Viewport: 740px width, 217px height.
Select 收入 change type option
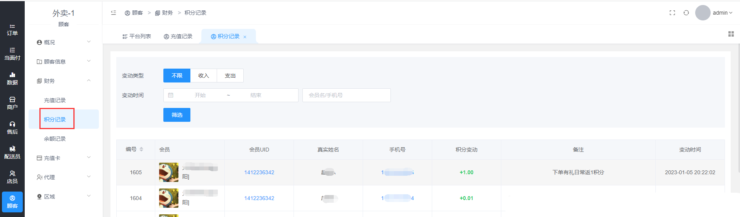pos(204,76)
